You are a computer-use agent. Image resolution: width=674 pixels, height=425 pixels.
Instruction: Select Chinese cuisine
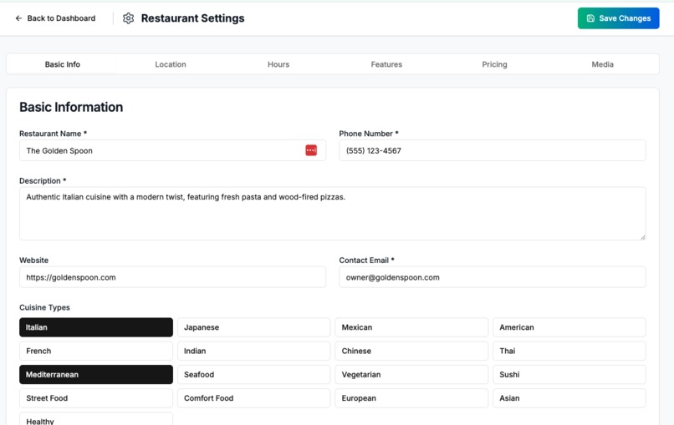[411, 351]
